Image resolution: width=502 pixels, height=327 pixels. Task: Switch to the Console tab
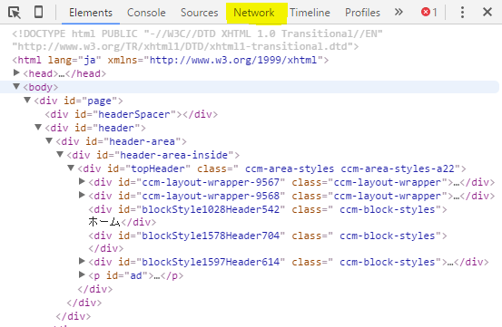146,13
